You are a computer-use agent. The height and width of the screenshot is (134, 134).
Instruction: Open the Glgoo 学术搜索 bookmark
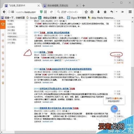[x=77, y=18]
